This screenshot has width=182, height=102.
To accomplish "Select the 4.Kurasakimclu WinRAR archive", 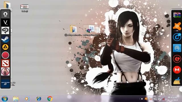I will pyautogui.click(x=91, y=31).
